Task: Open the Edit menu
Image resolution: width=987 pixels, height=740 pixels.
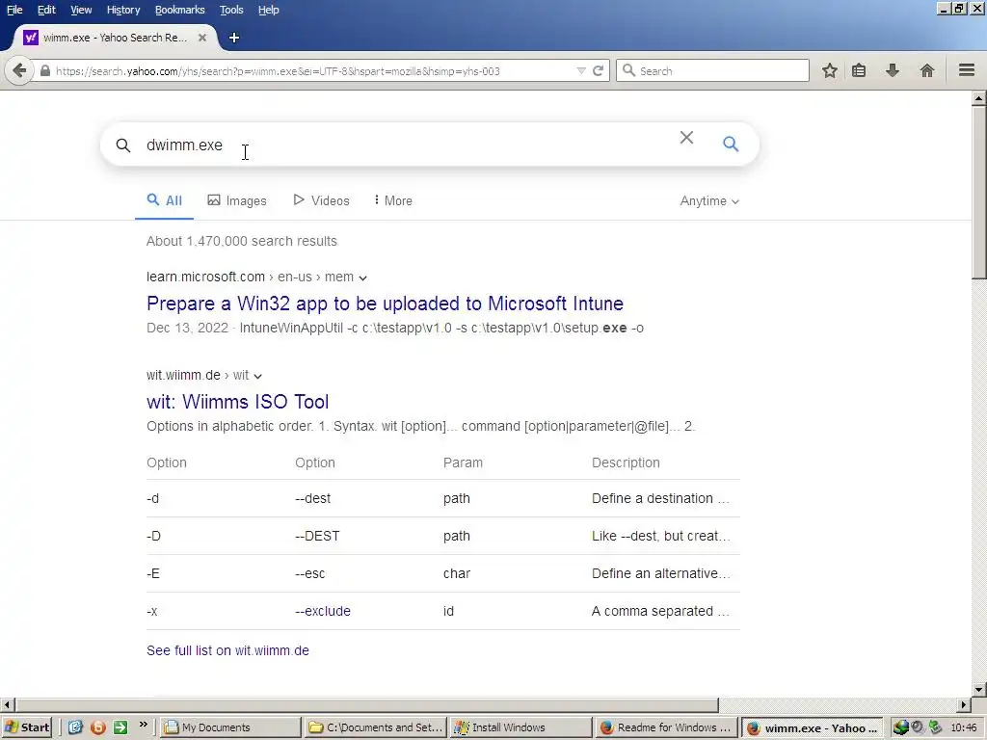Action: pyautogui.click(x=46, y=10)
